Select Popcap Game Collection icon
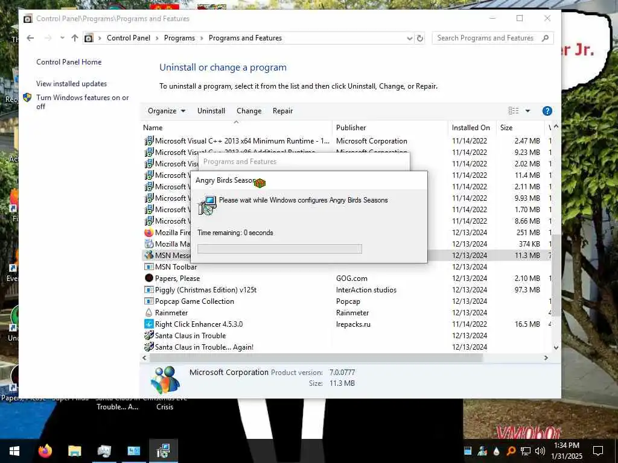 pos(149,301)
